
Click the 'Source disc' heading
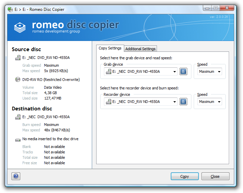pos(26,49)
